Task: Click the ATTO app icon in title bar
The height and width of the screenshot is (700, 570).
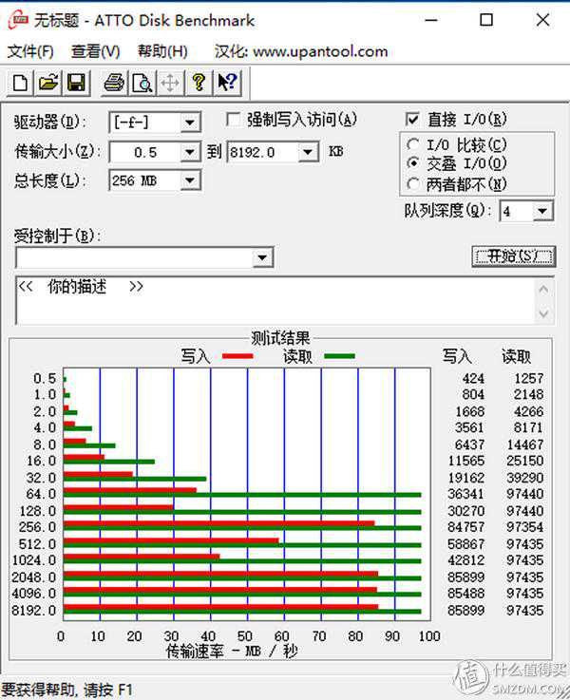Action: [x=18, y=20]
